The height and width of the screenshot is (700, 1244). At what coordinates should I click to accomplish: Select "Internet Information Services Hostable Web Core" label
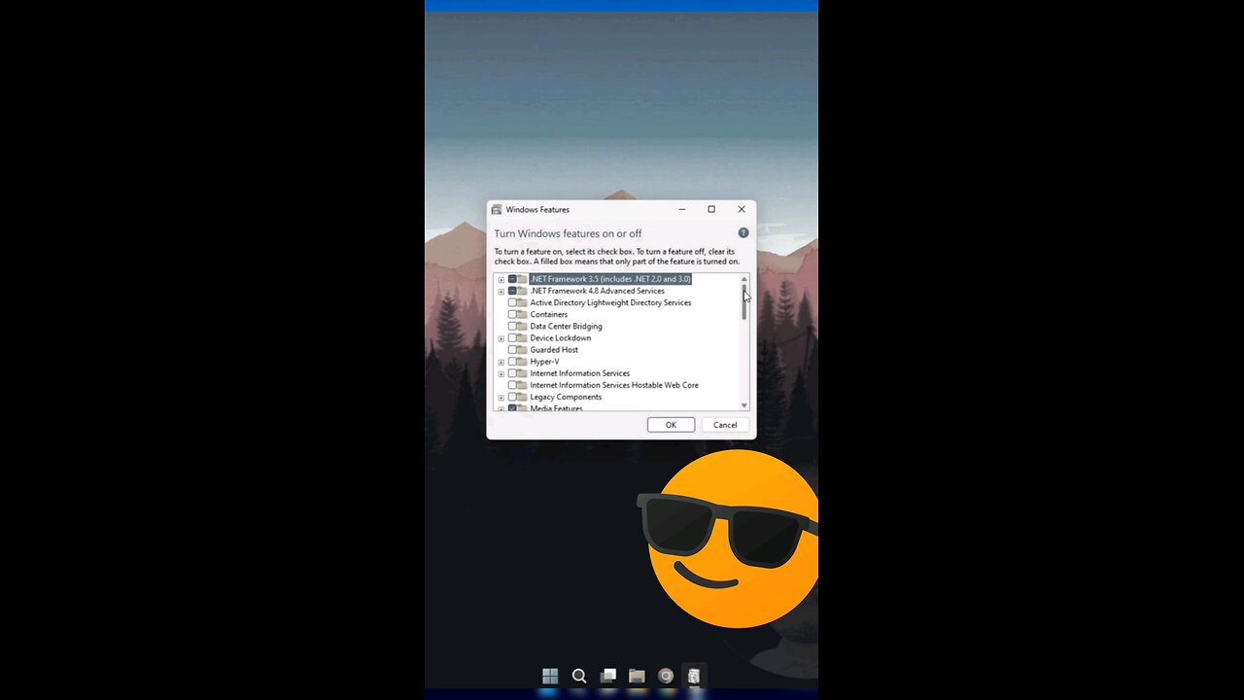point(614,385)
